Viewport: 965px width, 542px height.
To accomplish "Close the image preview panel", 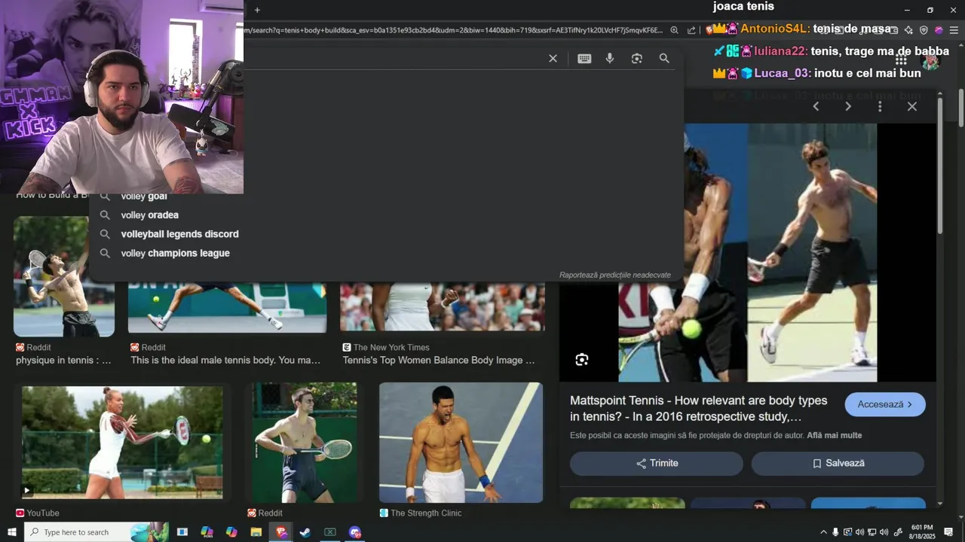I will [912, 106].
